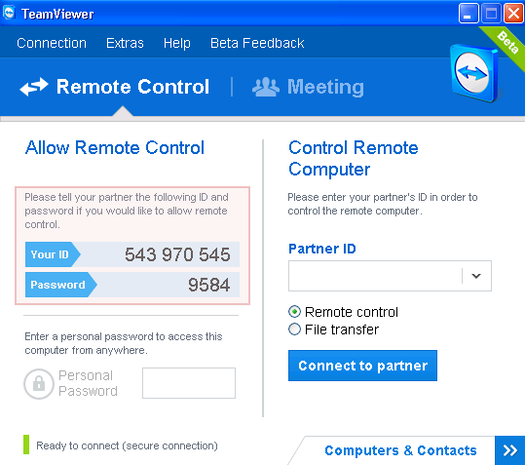This screenshot has width=525, height=465.
Task: Open the Connection menu
Action: (52, 43)
